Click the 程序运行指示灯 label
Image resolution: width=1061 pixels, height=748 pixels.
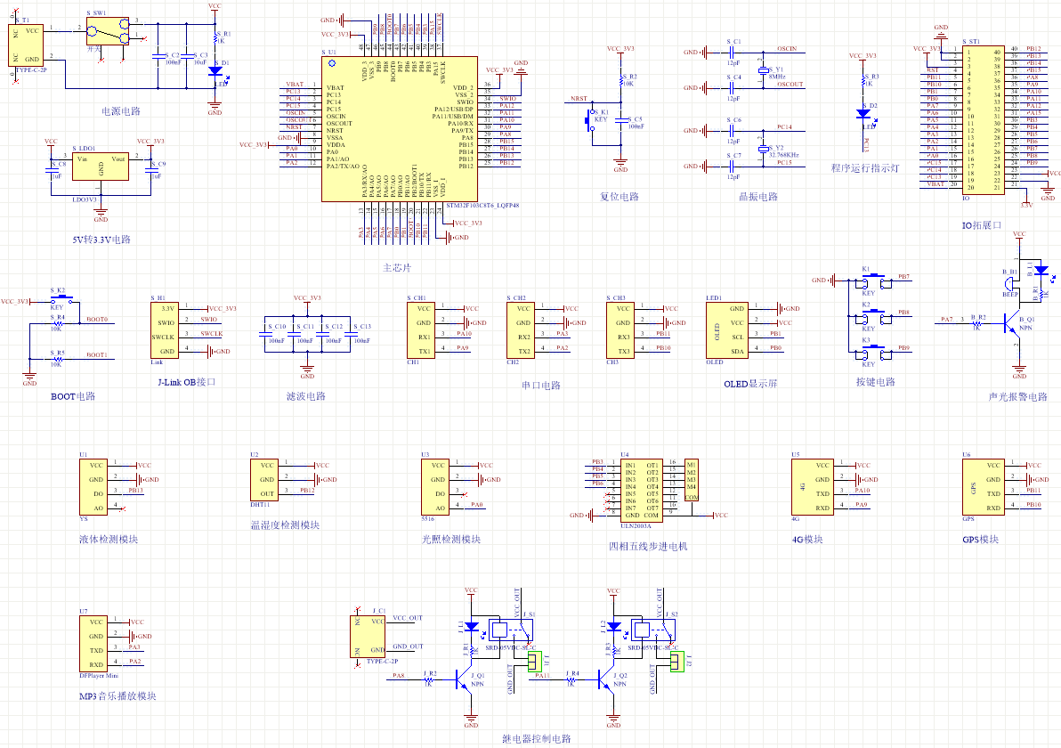point(865,168)
